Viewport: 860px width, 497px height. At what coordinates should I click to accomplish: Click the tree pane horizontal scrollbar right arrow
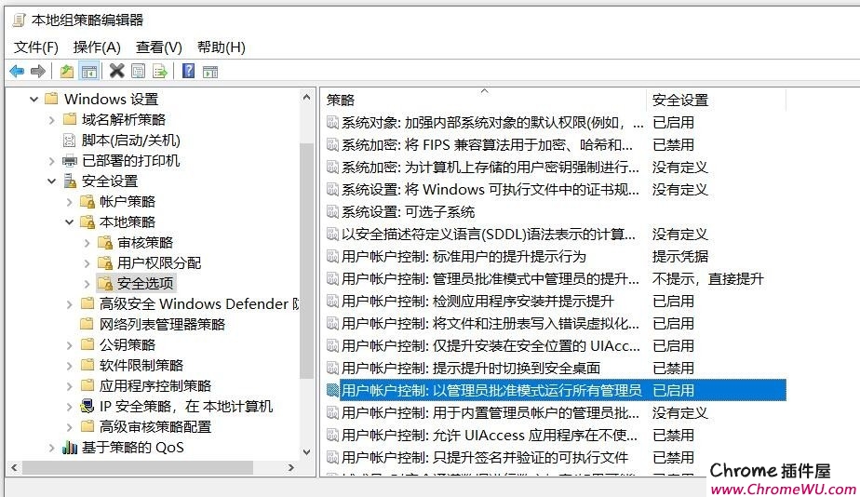click(x=291, y=468)
